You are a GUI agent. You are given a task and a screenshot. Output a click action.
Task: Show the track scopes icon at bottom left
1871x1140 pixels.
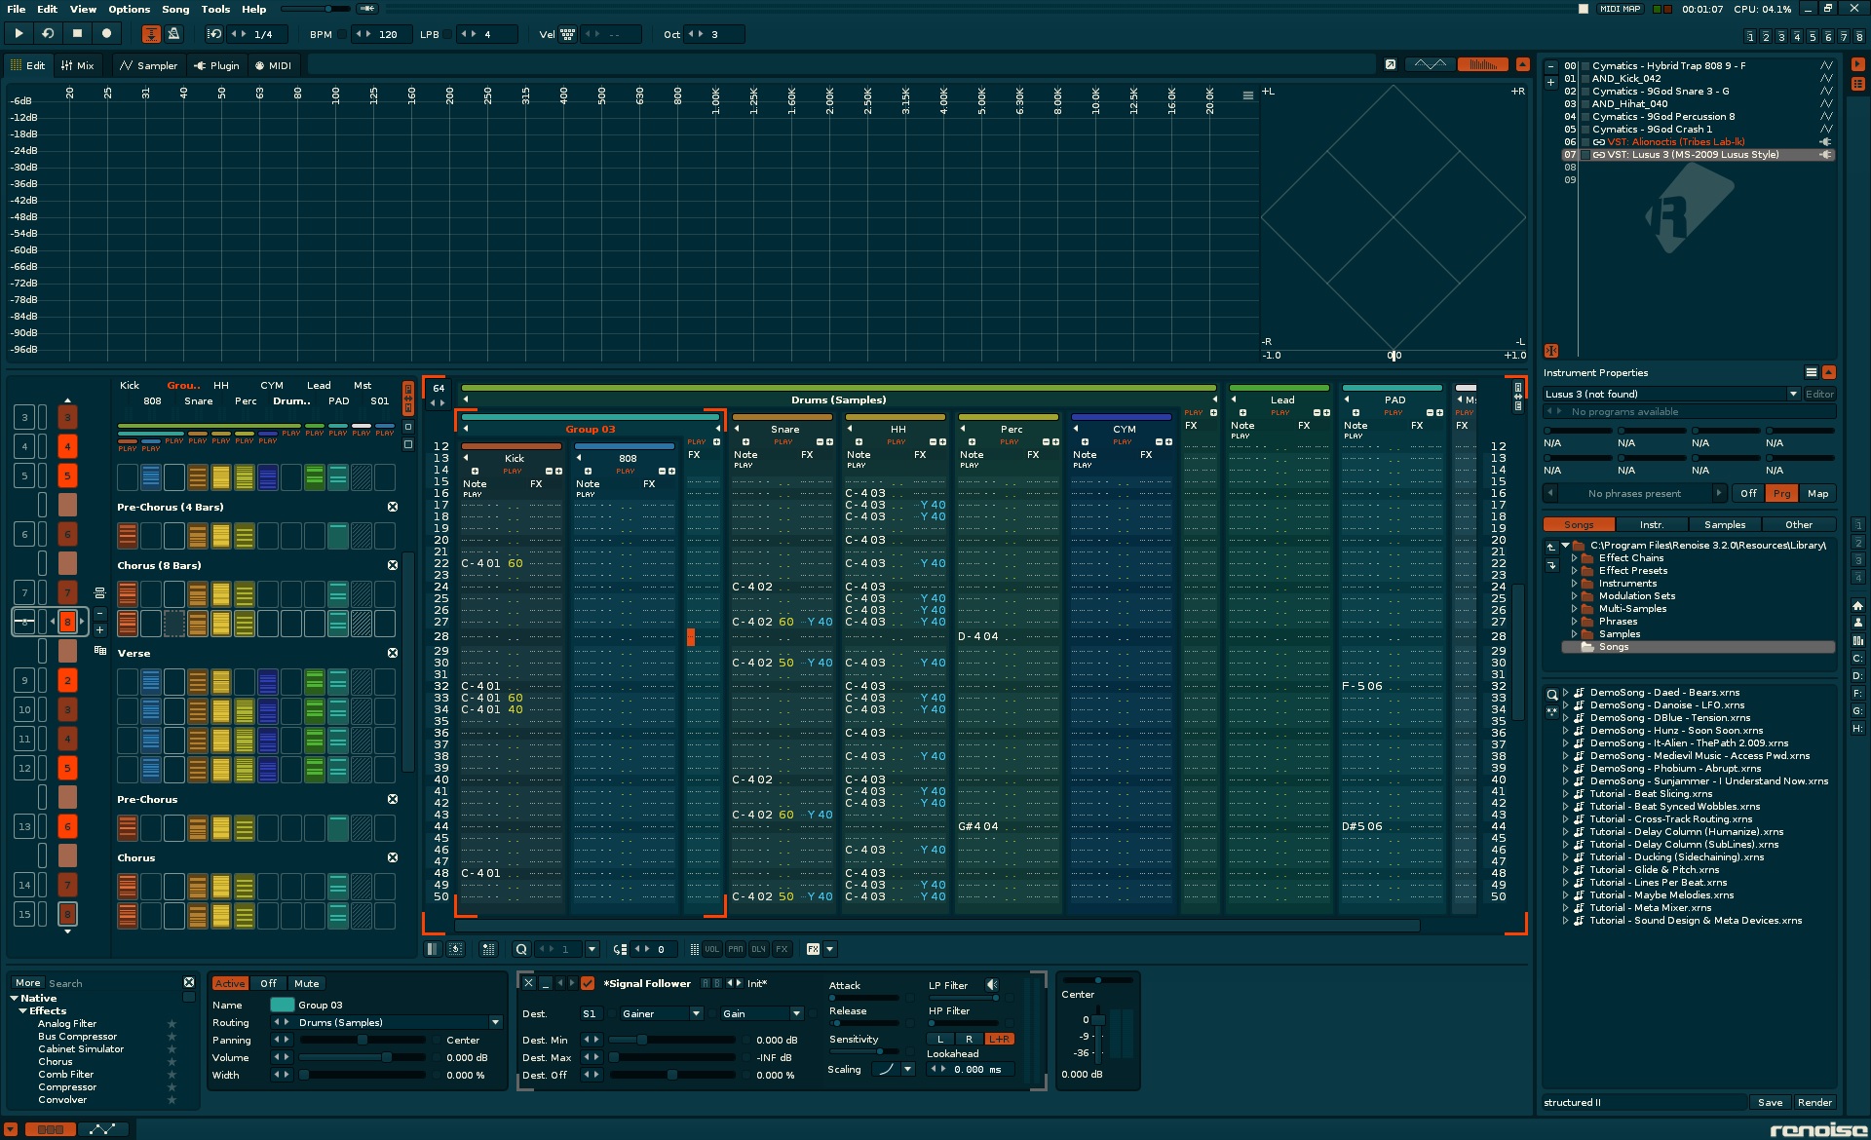[51, 1129]
